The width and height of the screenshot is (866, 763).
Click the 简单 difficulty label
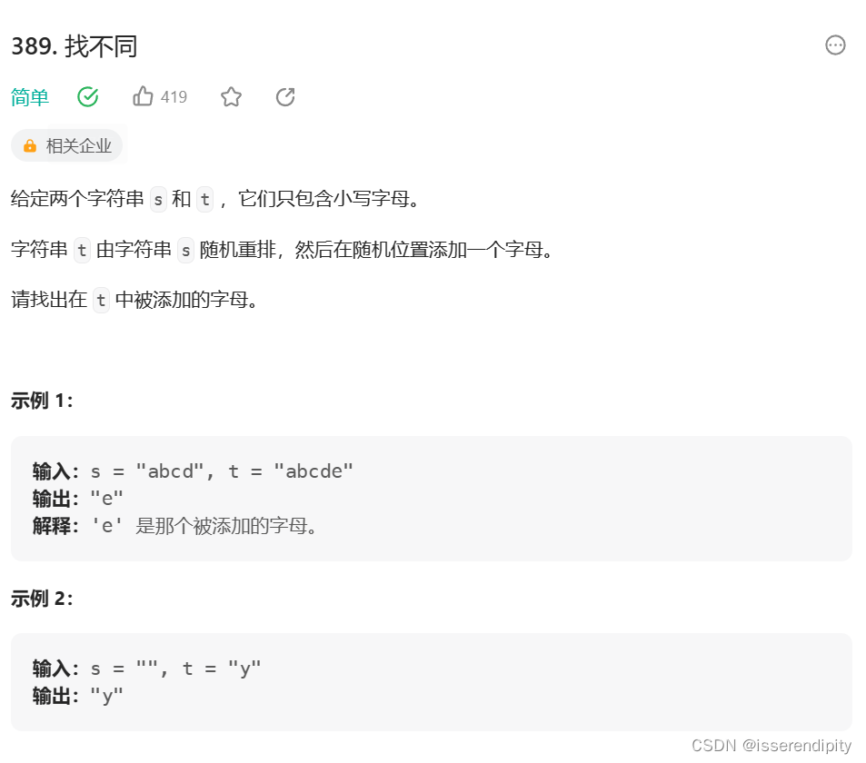click(30, 98)
